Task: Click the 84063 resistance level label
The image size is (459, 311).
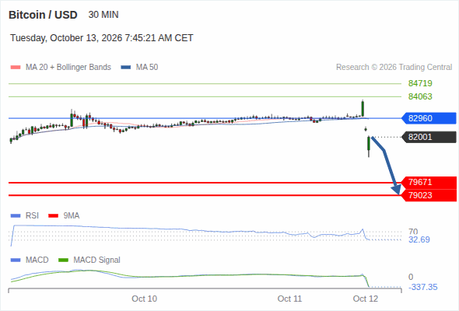Action: click(x=420, y=96)
